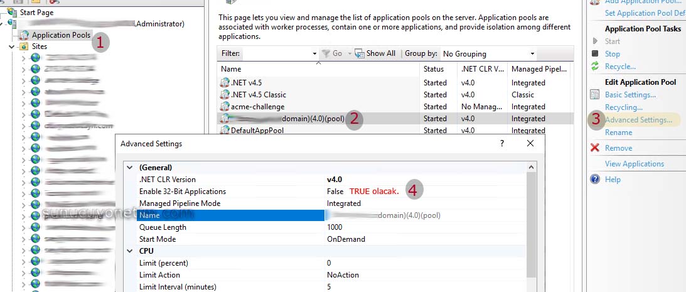Click the DefaultAppPool name text

click(257, 131)
